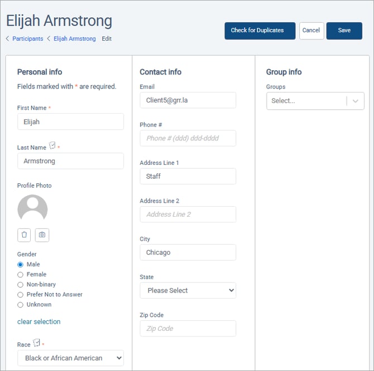This screenshot has height=371, width=374.
Task: Select Prefer Not to Answer radio button
Action: 21,295
